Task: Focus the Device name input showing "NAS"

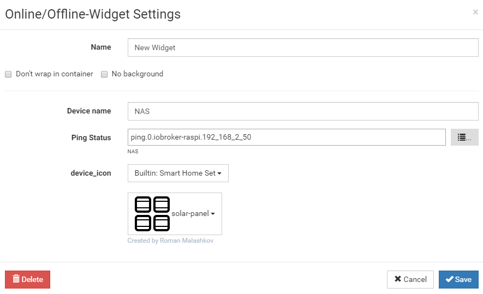Action: point(303,111)
